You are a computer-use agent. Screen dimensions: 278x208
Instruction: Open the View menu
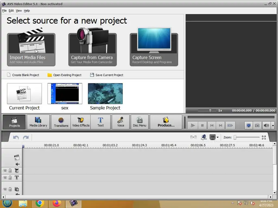19,11
